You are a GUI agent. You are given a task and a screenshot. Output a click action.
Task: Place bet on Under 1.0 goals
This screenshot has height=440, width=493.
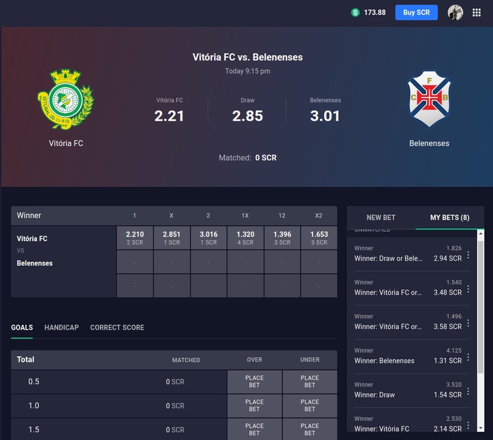pyautogui.click(x=310, y=405)
